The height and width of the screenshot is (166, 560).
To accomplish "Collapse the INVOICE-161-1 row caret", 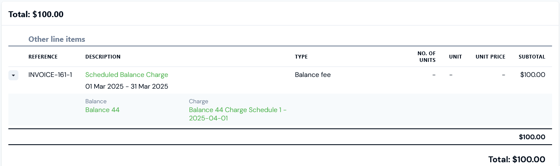I will [x=13, y=75].
